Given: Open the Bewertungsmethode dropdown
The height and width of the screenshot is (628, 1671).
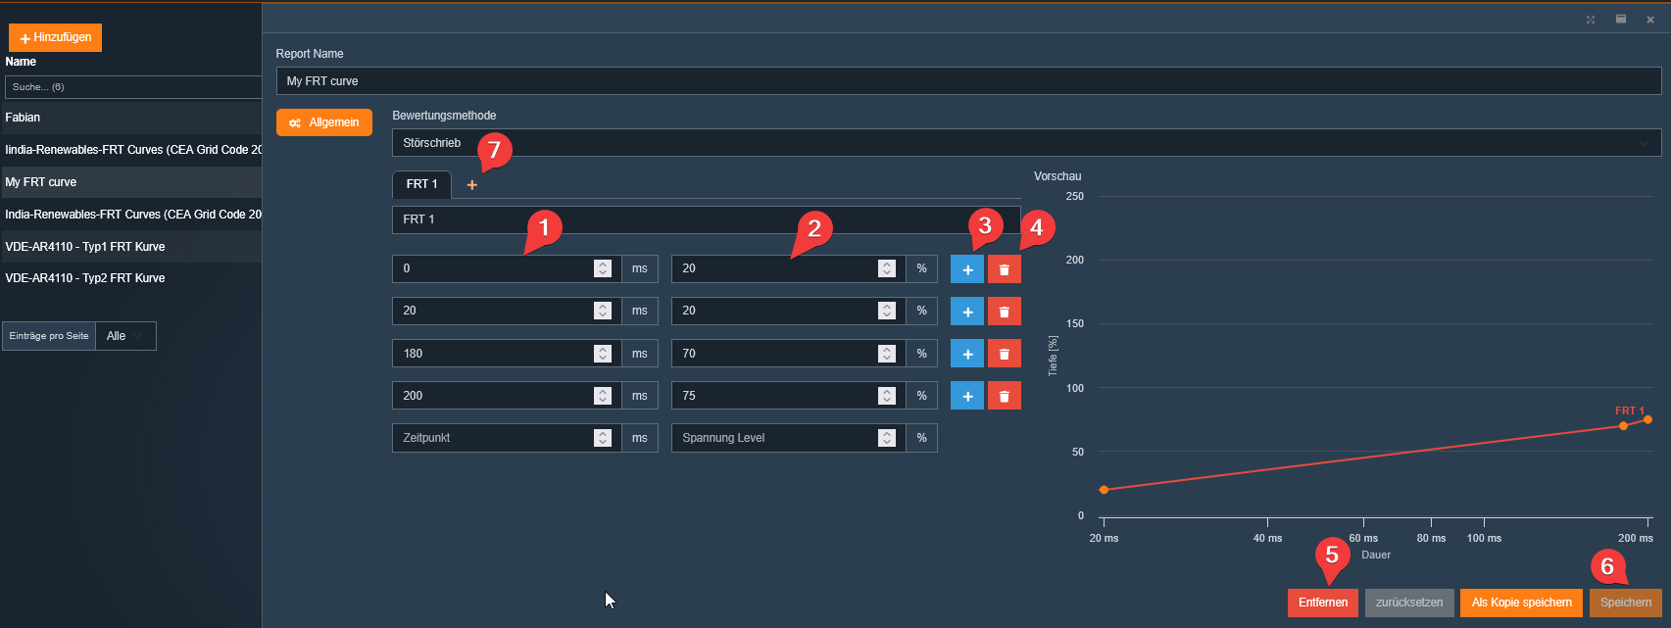Looking at the screenshot, I should [x=1025, y=143].
